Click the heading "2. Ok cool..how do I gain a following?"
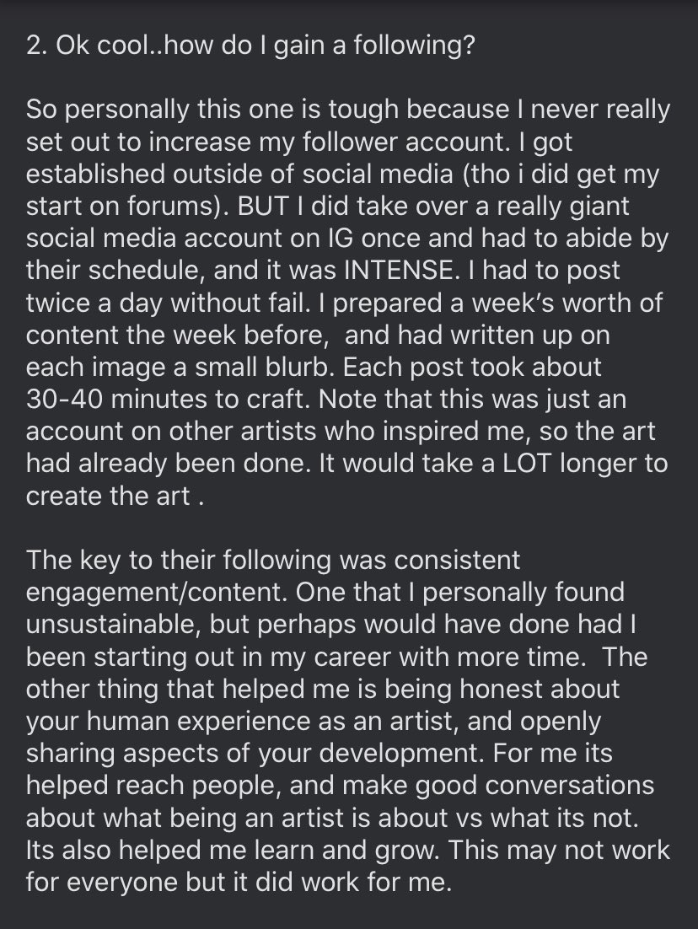698x929 pixels. 250,46
